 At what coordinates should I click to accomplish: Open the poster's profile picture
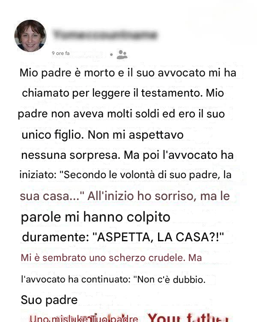(30, 36)
